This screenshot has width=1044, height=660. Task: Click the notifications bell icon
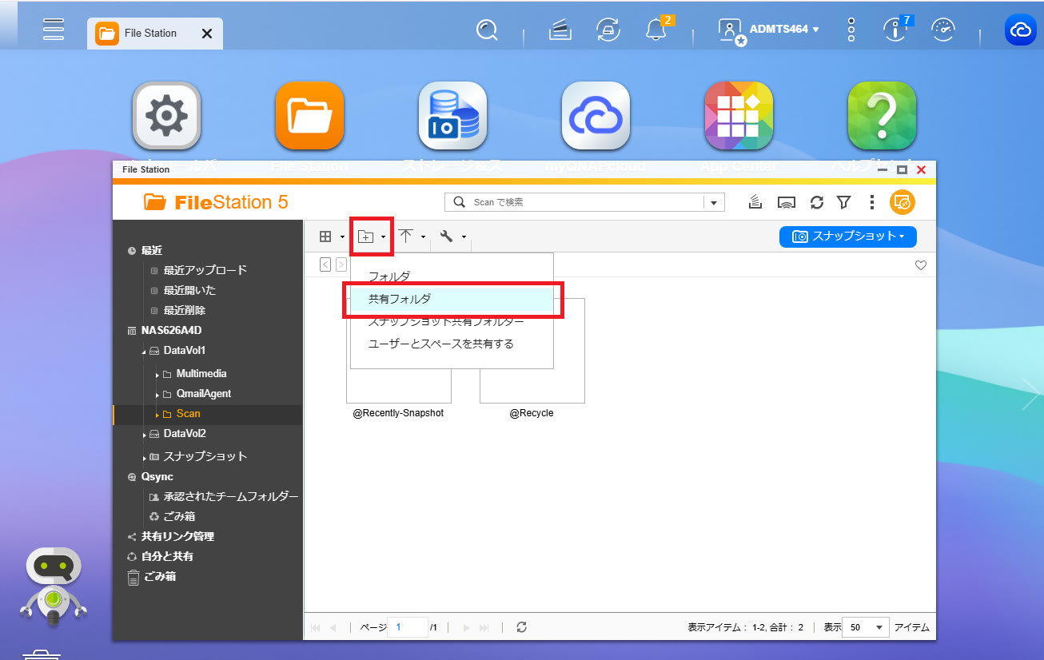[655, 30]
